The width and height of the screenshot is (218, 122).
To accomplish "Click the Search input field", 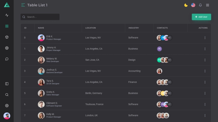I will coord(42,17).
